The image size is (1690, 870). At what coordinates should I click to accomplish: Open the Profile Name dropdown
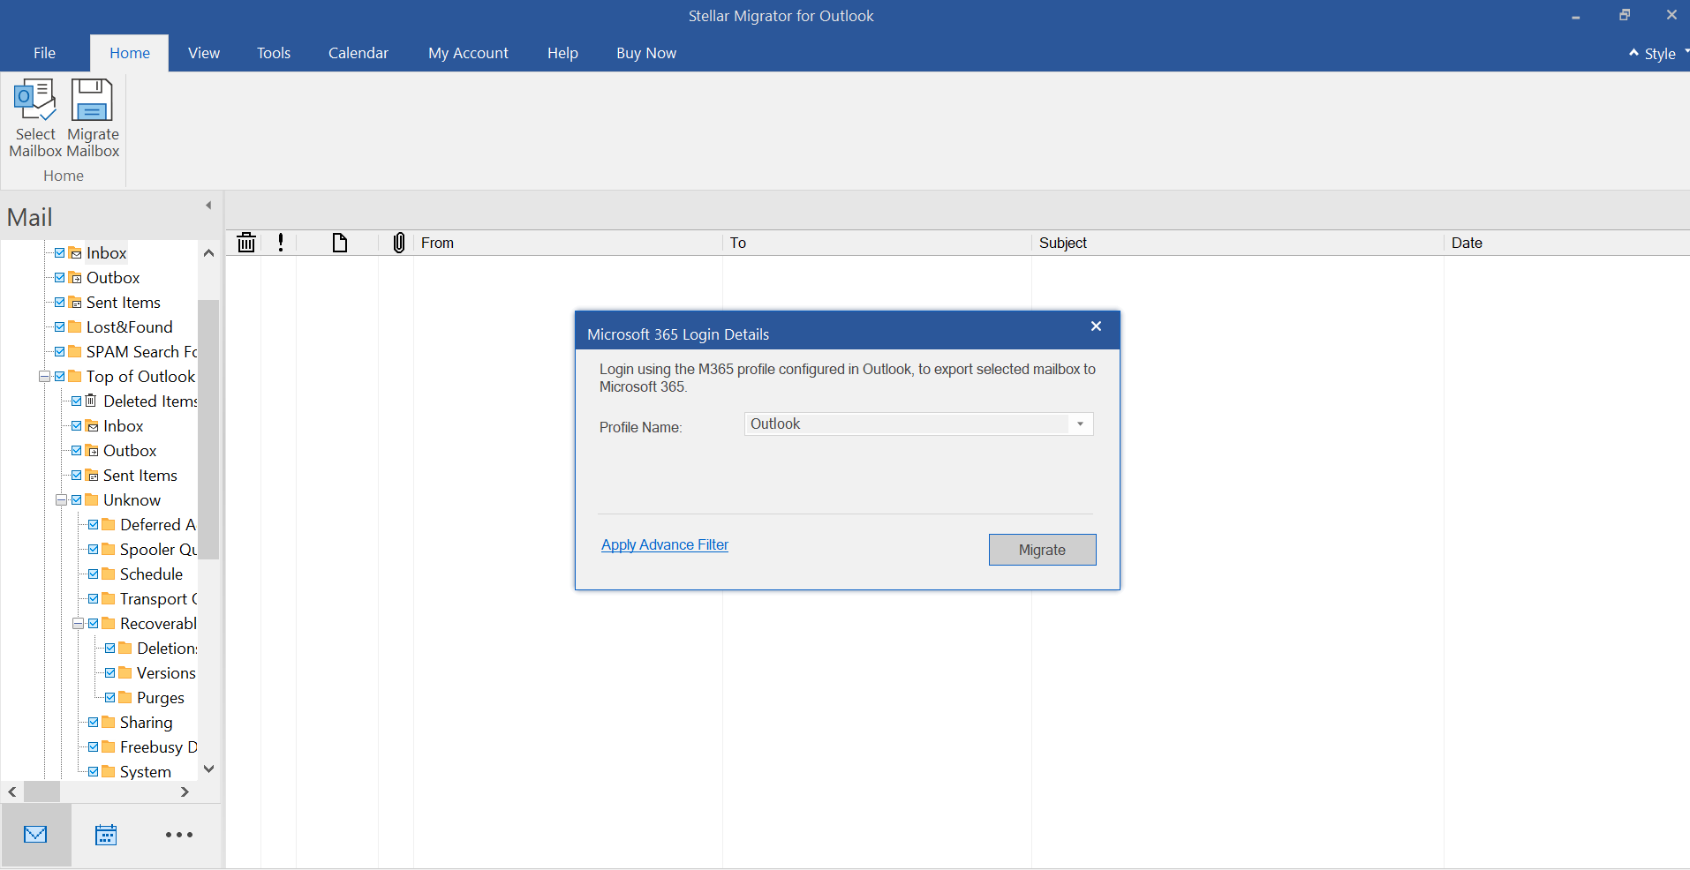coord(1080,424)
